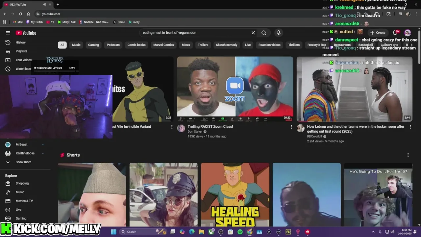Select the Sketch comedy filter chip
The height and width of the screenshot is (237, 421).
227,45
